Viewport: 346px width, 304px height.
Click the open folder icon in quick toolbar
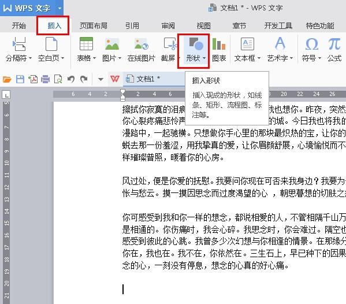point(7,79)
